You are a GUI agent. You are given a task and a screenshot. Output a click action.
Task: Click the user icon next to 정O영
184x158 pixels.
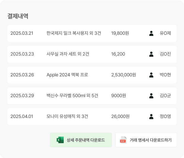pyautogui.click(x=151, y=117)
